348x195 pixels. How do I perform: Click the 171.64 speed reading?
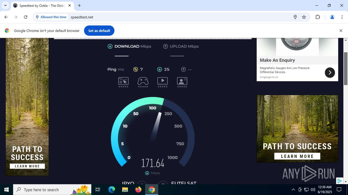pyautogui.click(x=153, y=163)
